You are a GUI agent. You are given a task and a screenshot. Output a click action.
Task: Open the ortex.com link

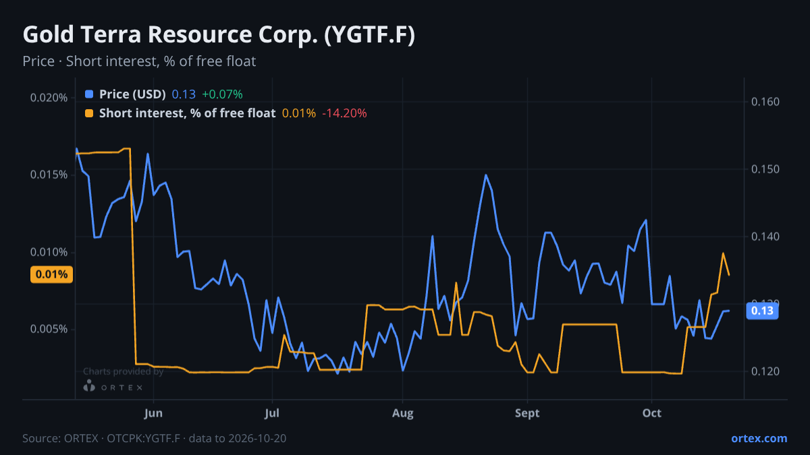pos(759,438)
